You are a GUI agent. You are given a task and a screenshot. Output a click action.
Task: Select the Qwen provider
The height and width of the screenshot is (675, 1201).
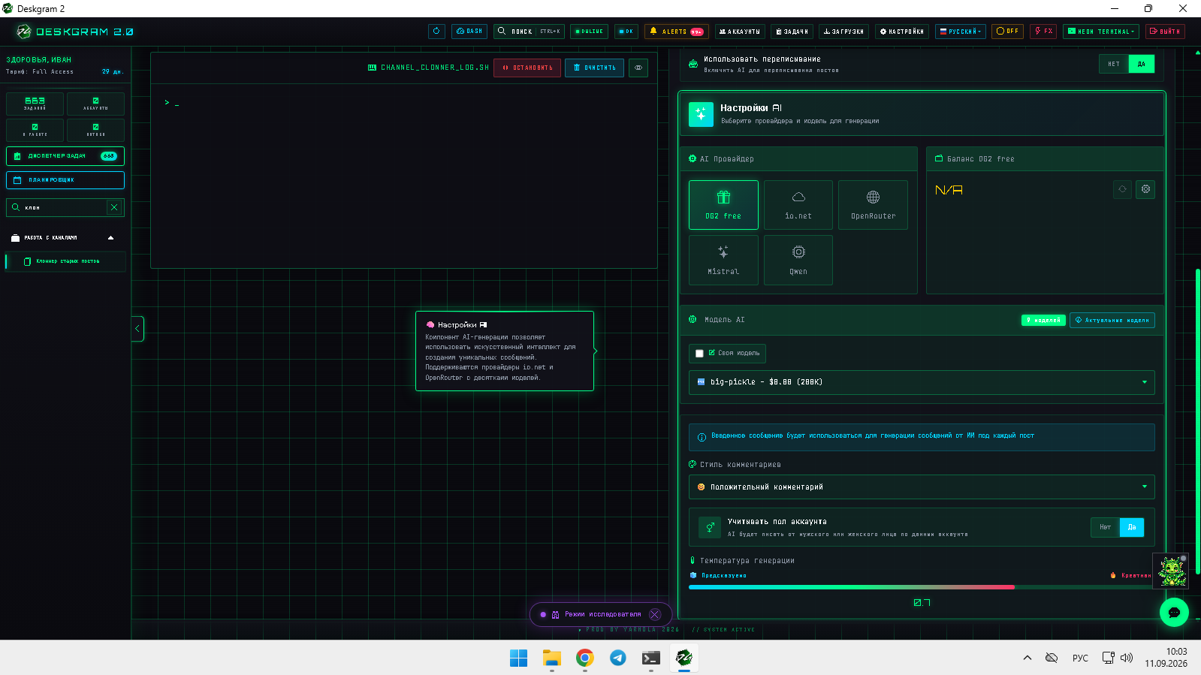point(798,260)
